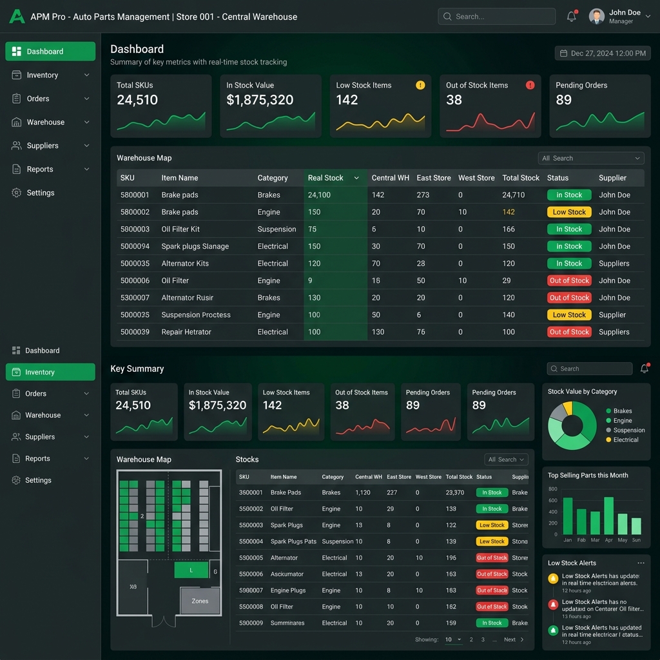This screenshot has height=660, width=660.
Task: Click the Suspension grey legend dot
Action: 608,430
